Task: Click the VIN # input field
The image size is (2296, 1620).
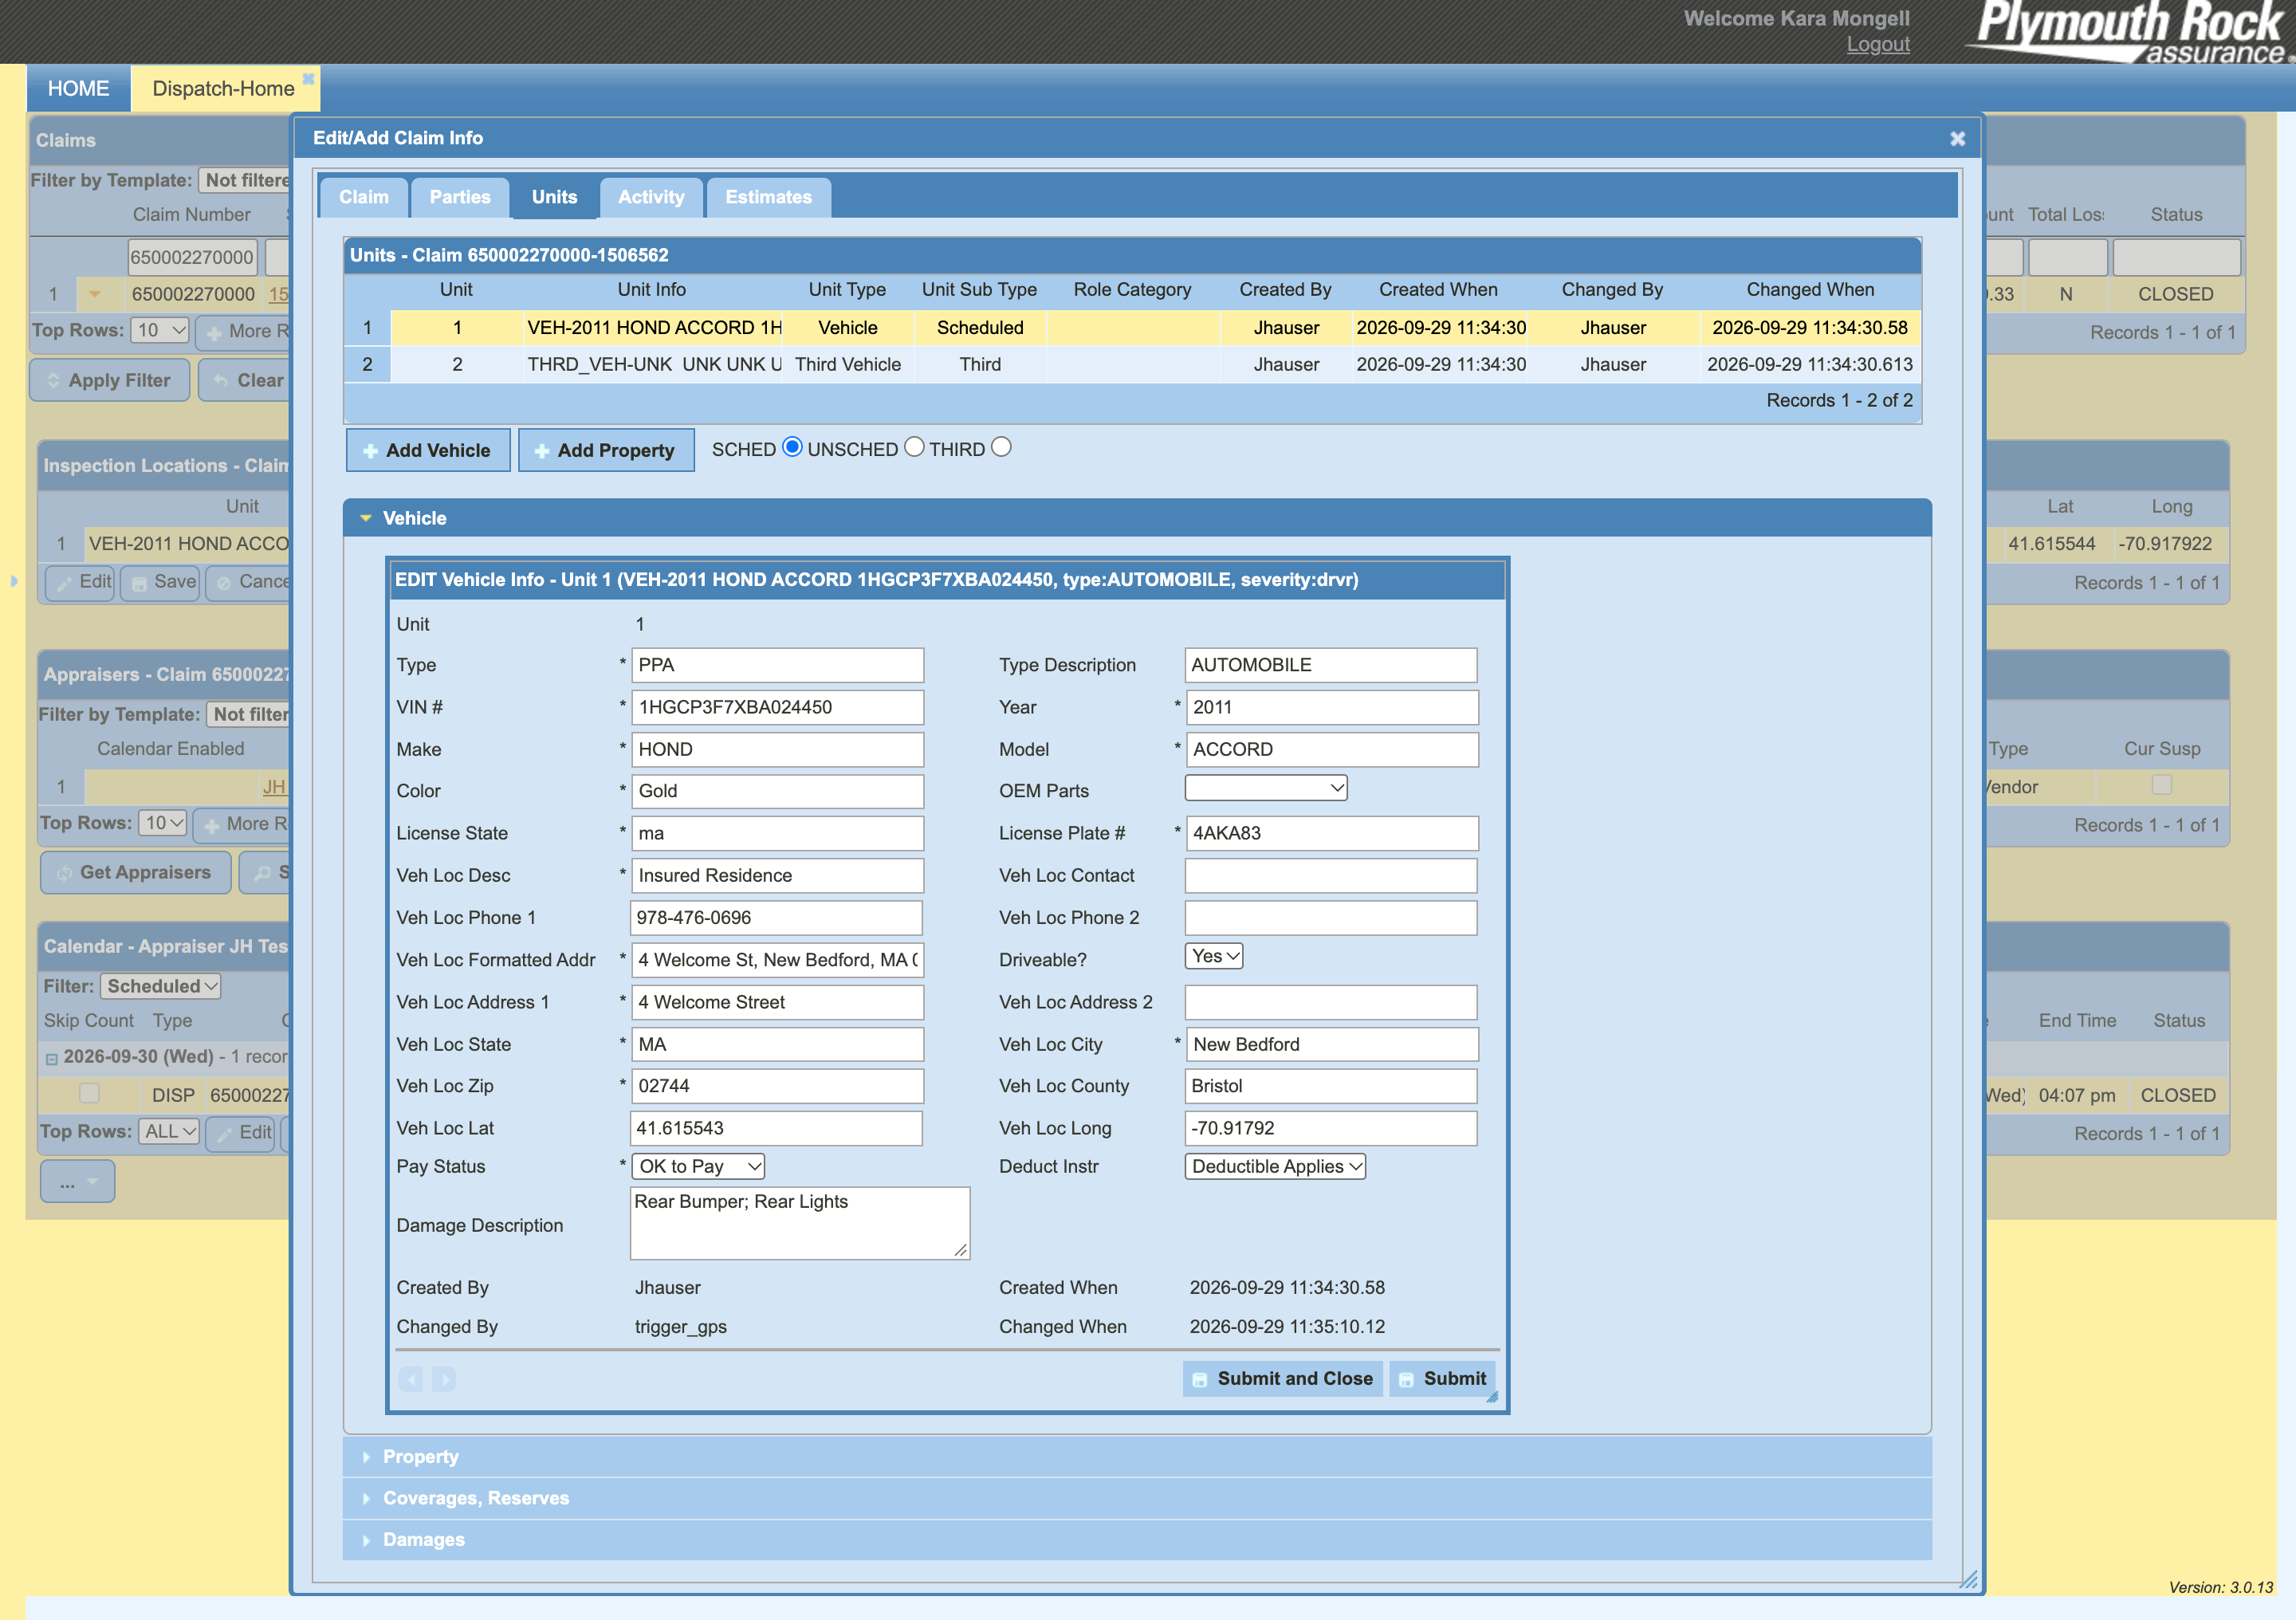Action: pyautogui.click(x=777, y=707)
